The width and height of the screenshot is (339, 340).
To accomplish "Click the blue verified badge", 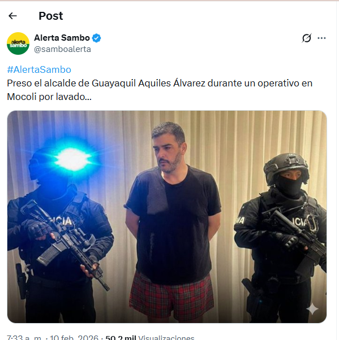I will coord(96,38).
